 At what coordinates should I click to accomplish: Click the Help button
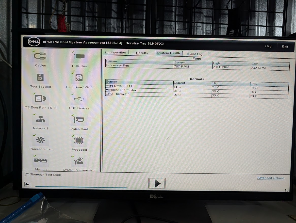pos(269,46)
